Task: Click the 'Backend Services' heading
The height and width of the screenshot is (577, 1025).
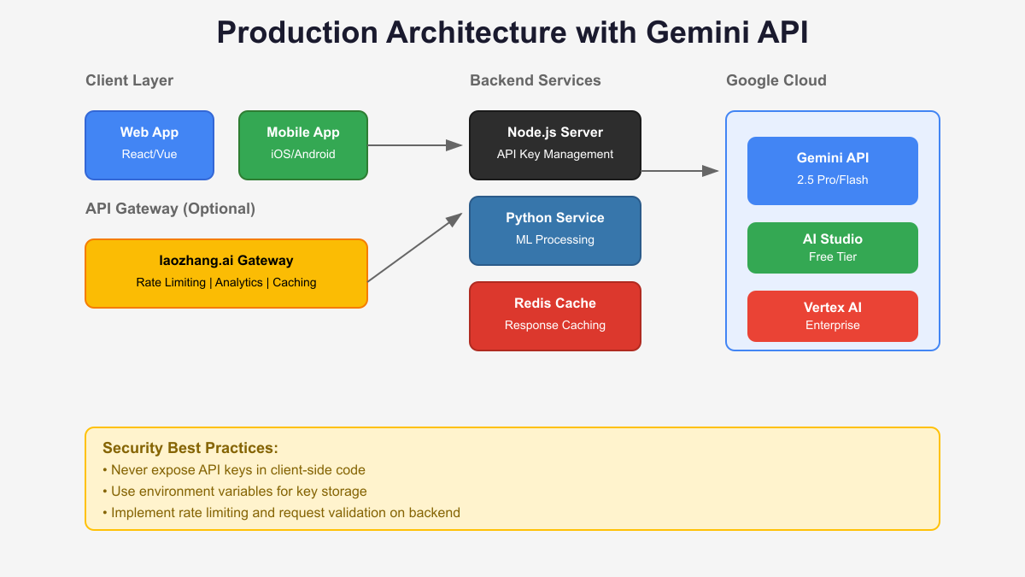Action: (536, 80)
